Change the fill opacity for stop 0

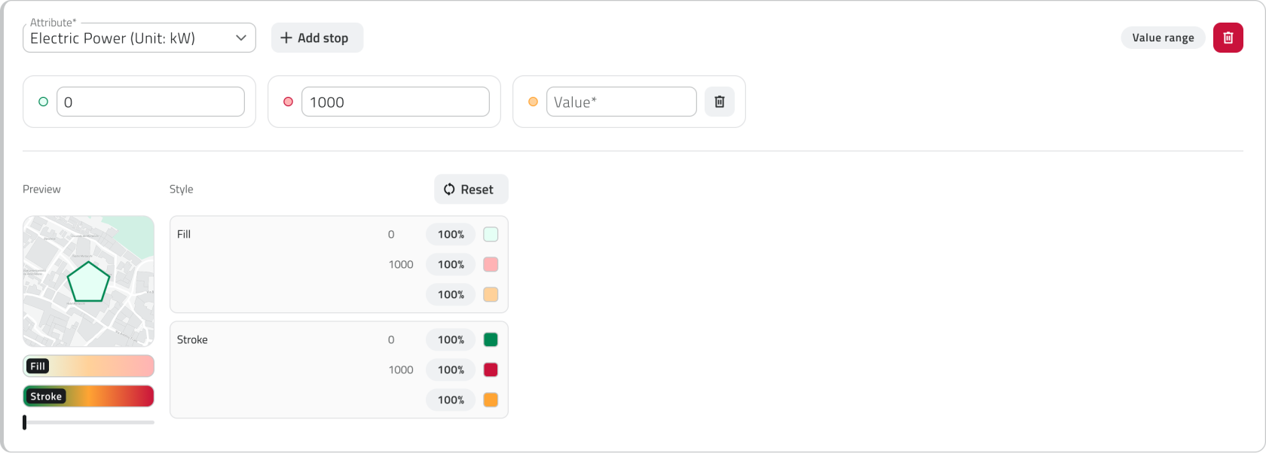pyautogui.click(x=451, y=234)
